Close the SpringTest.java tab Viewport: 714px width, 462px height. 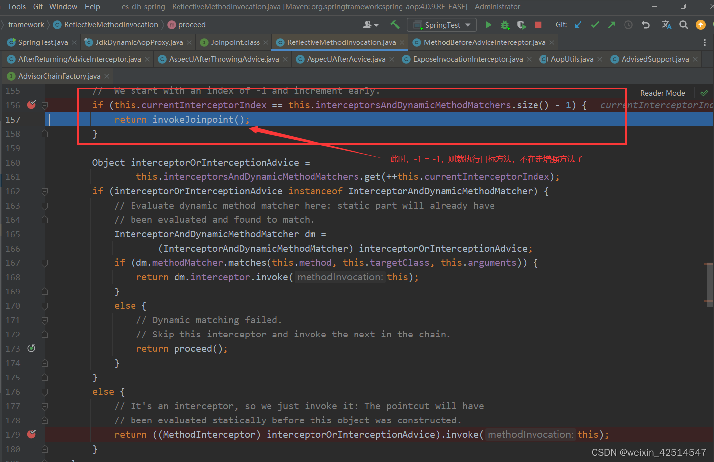click(x=74, y=42)
